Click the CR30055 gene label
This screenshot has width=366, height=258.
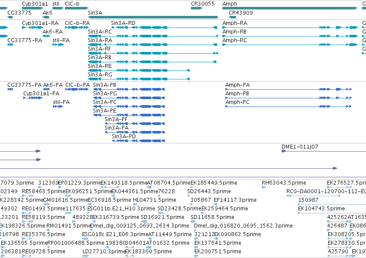tap(203, 4)
